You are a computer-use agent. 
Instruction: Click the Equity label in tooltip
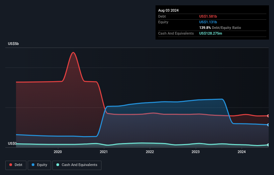click(163, 22)
